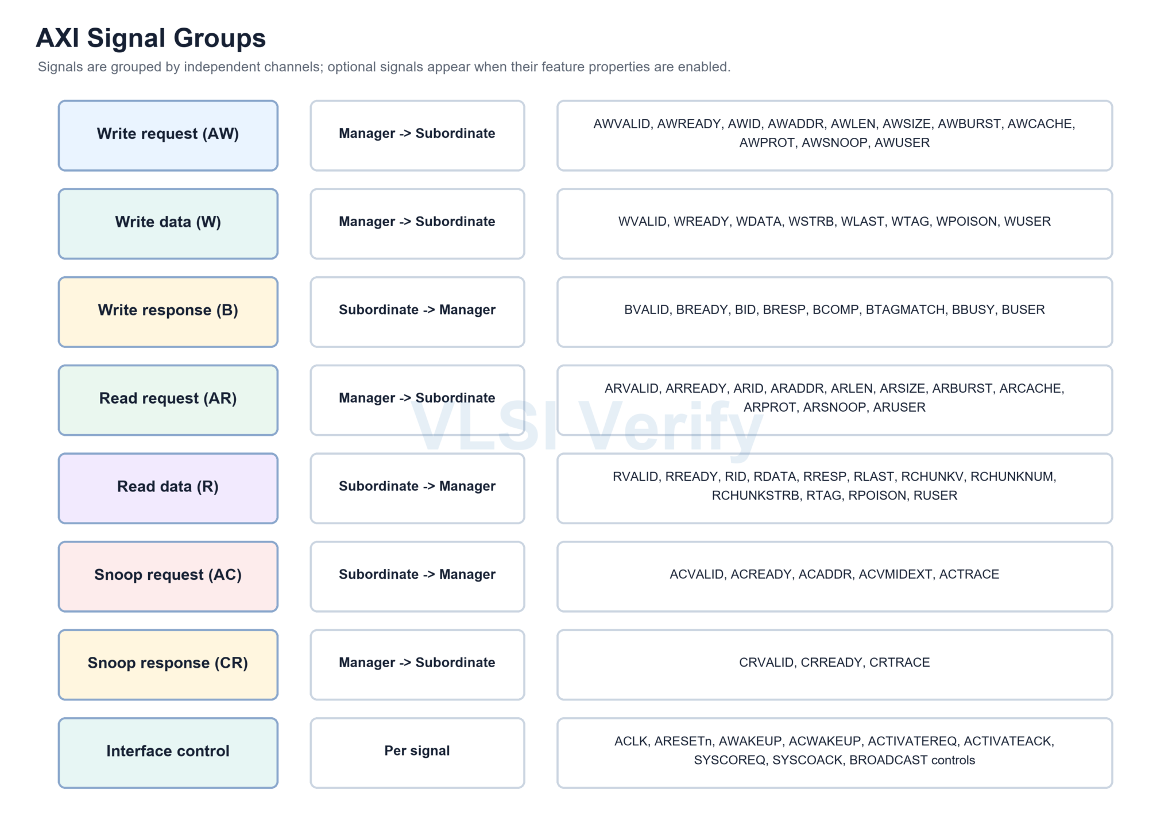Click the Read data (R) box
The width and height of the screenshot is (1176, 840).
(x=168, y=489)
